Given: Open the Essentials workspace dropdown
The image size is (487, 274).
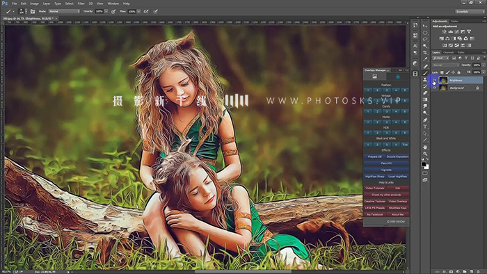Looking at the screenshot, I should tap(470, 12).
